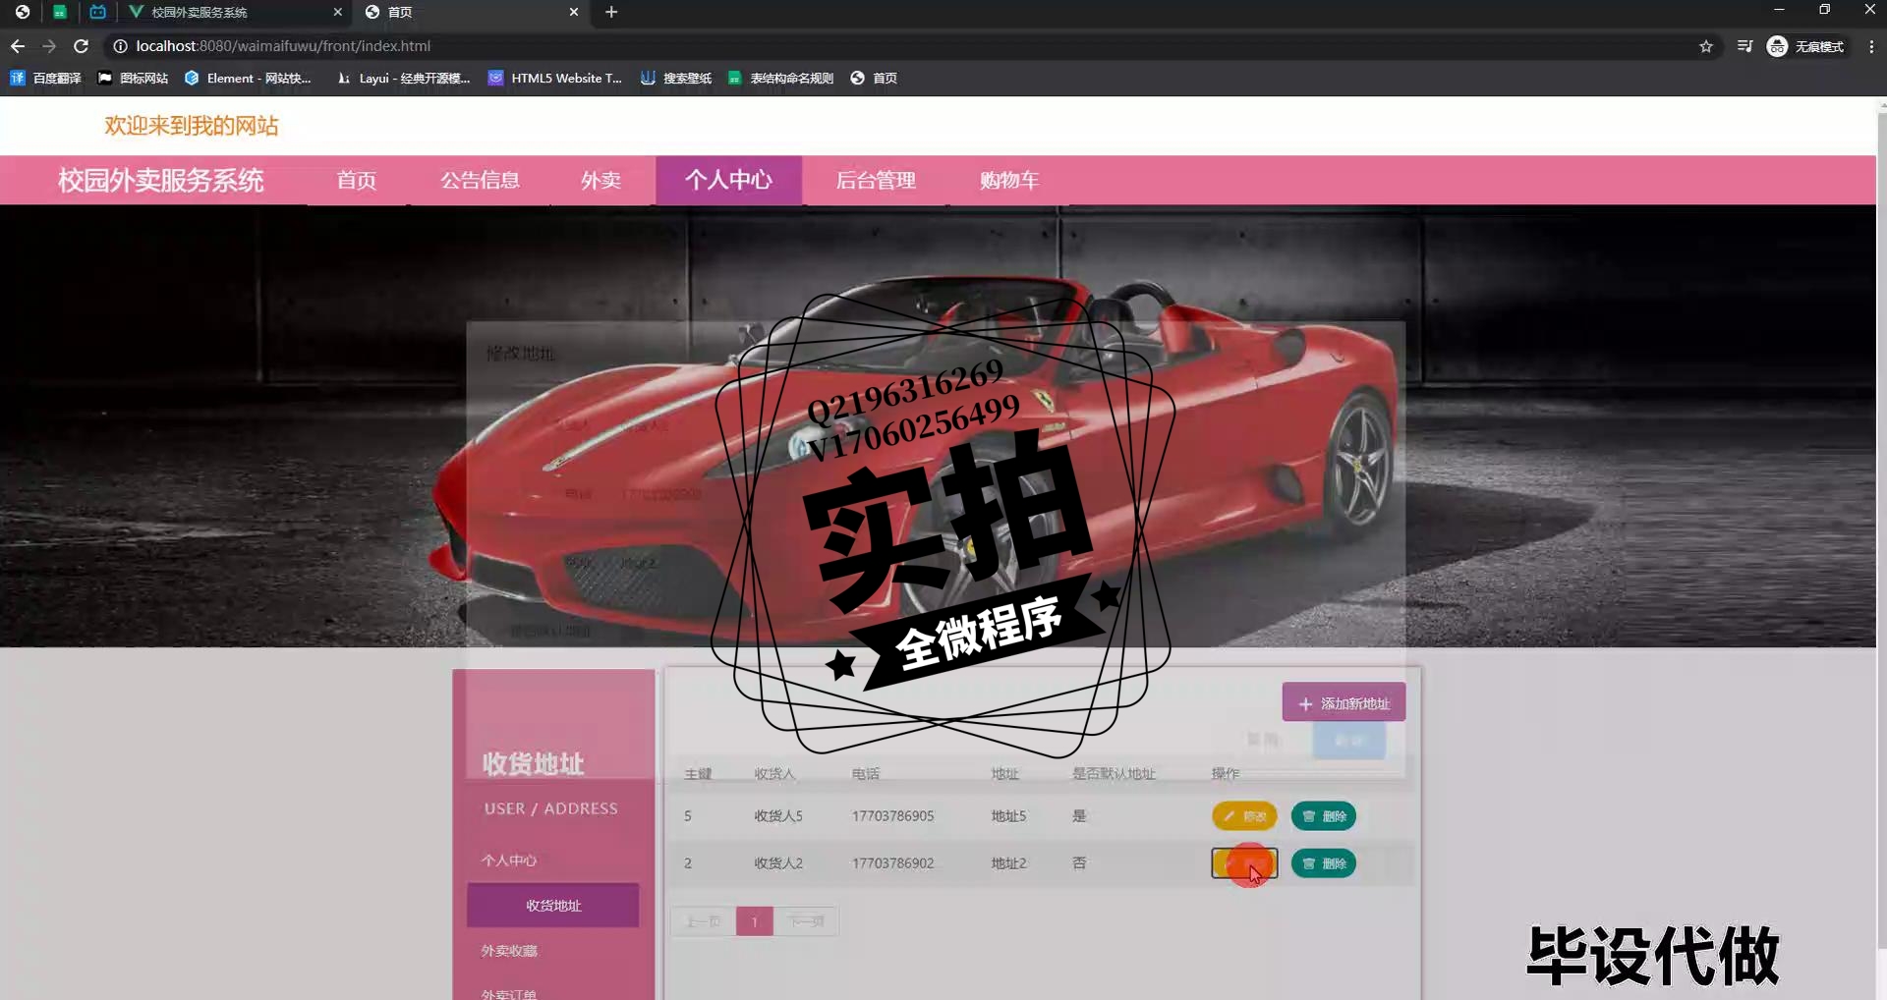The image size is (1887, 1000).
Task: Open the Element bookmark
Action: (x=248, y=78)
